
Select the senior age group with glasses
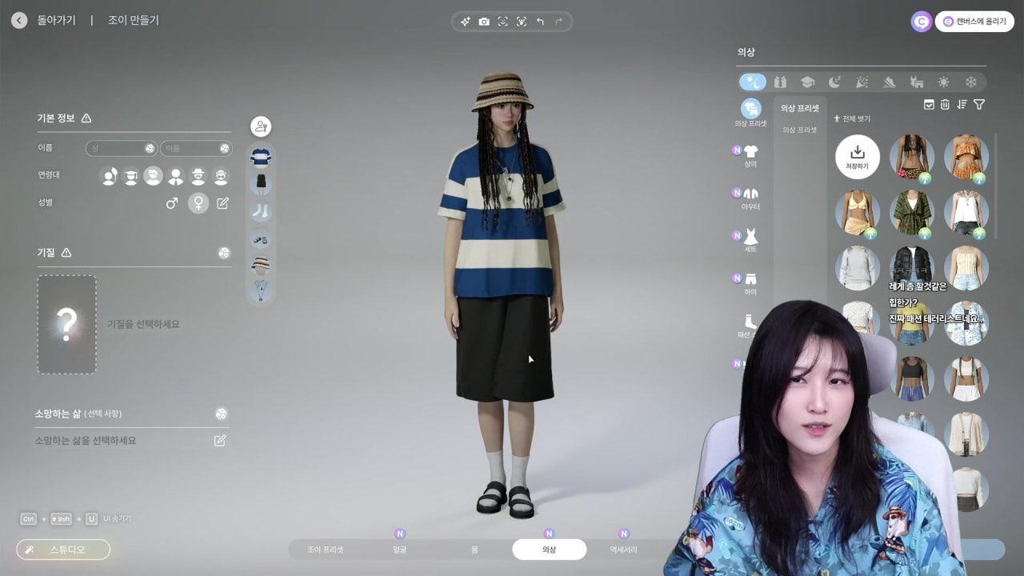[220, 176]
